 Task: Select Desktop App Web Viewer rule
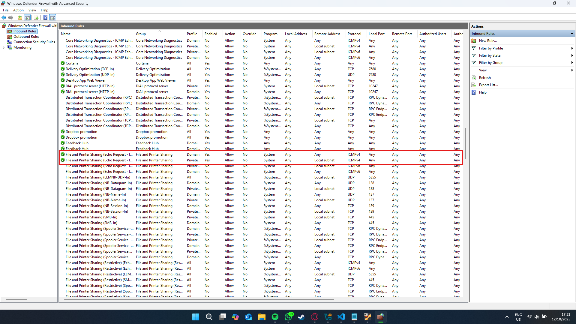pos(261,80)
